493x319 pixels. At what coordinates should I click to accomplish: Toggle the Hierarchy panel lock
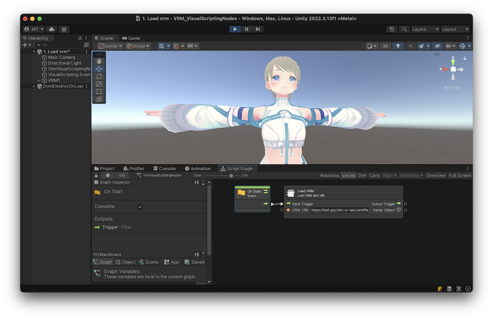click(x=80, y=38)
